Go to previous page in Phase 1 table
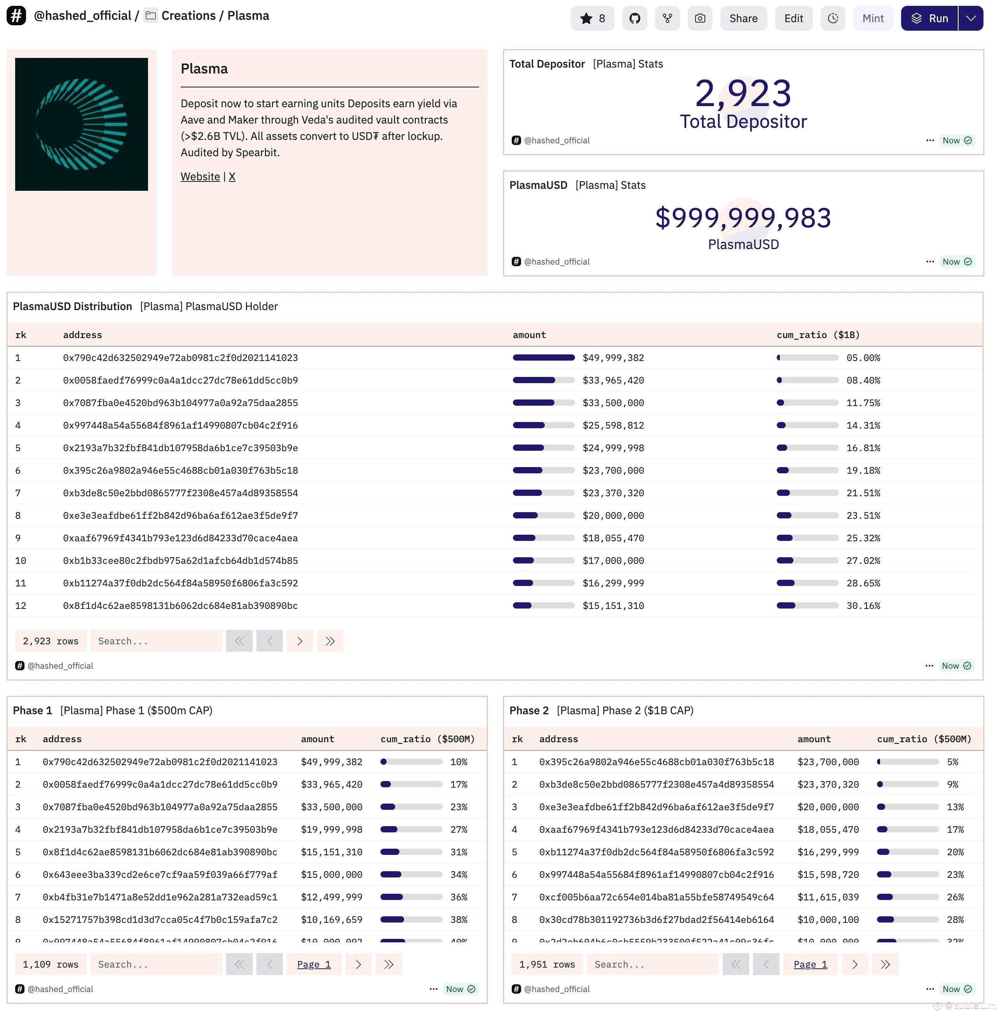Image resolution: width=999 pixels, height=1015 pixels. click(x=270, y=964)
